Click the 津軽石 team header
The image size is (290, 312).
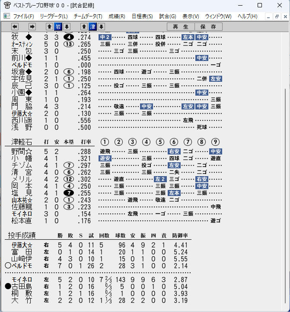click(x=22, y=142)
